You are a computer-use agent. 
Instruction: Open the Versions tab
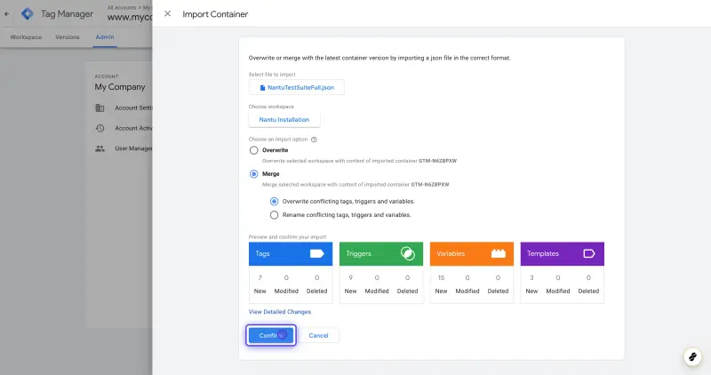pos(68,37)
